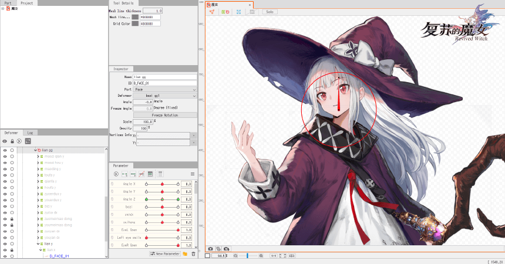Toggle the deformer display icon in canvas toolbar

pyautogui.click(x=225, y=12)
